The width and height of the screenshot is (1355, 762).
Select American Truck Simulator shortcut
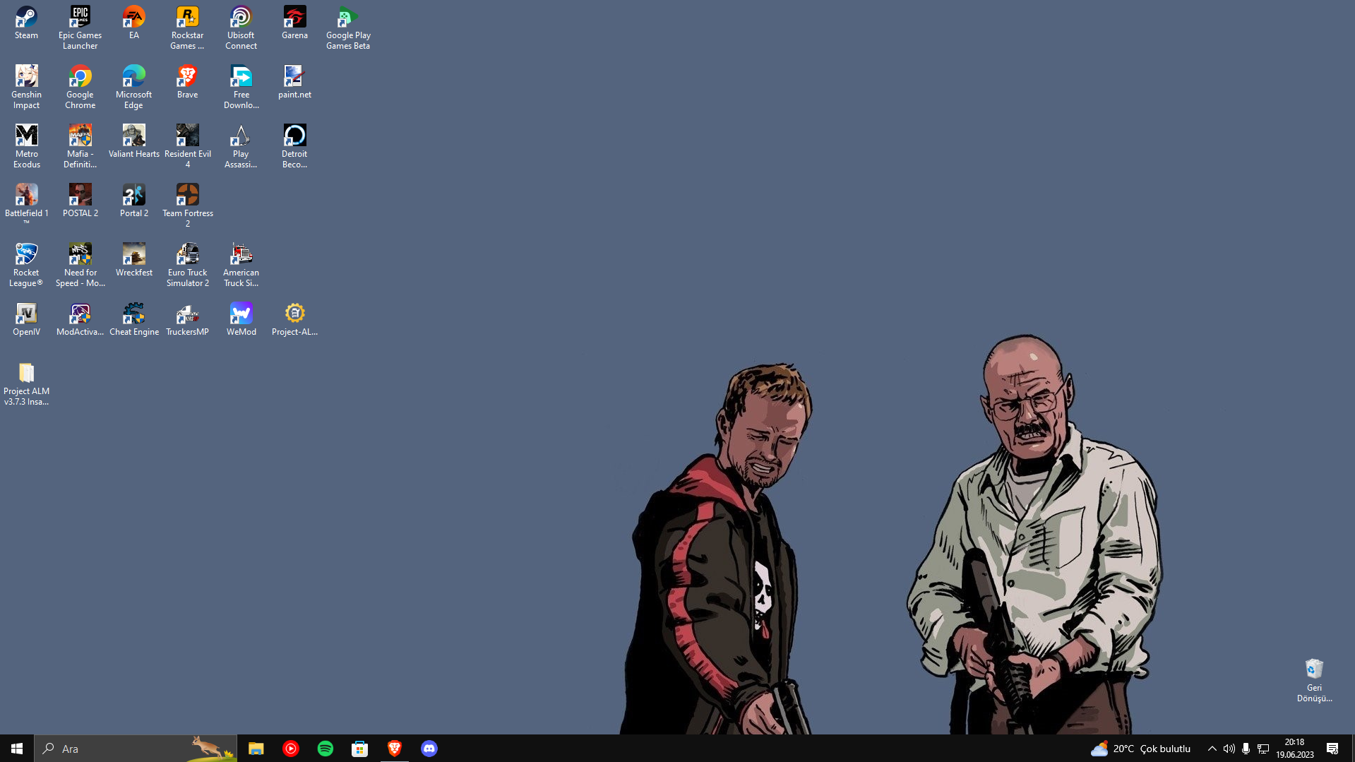[x=241, y=266]
